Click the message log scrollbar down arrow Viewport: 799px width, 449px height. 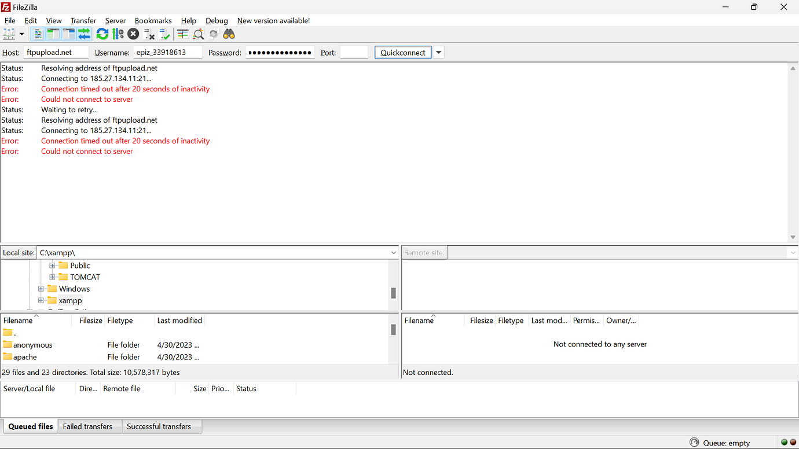[793, 237]
